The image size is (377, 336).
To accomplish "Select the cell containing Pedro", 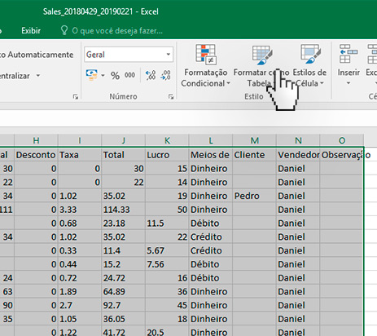I will coord(254,196).
